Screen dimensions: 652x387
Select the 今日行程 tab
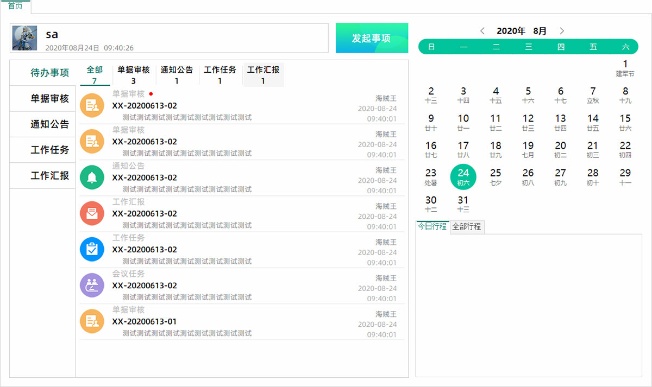[432, 226]
